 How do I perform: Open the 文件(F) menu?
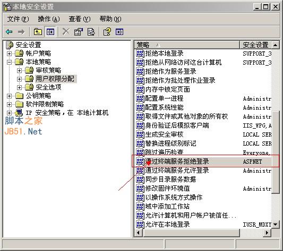(18, 19)
